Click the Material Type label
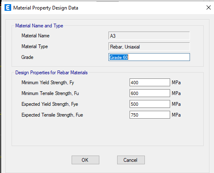 pyautogui.click(x=35, y=46)
